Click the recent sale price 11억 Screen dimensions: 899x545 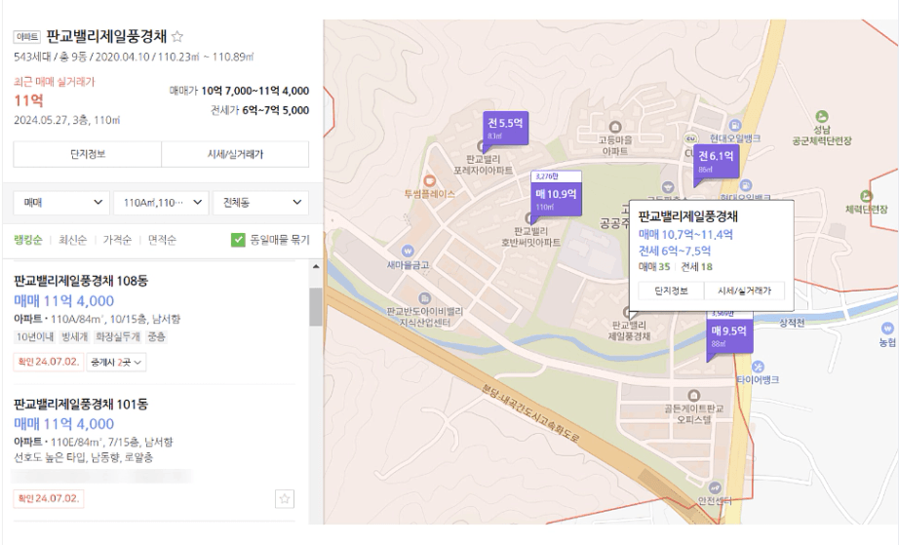[28, 100]
